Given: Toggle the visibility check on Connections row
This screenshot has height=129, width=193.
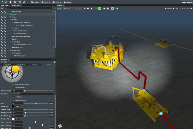Looking at the screenshot, I should pyautogui.click(x=54, y=50).
